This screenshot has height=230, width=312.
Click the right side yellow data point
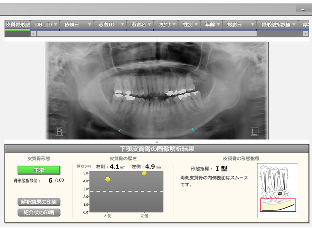pyautogui.click(x=108, y=179)
